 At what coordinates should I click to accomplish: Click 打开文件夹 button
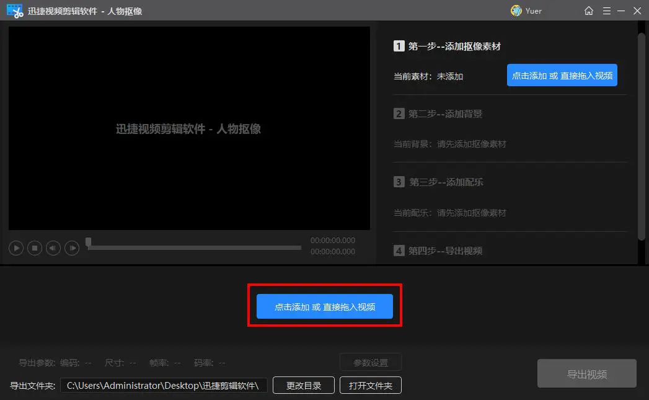pos(371,386)
